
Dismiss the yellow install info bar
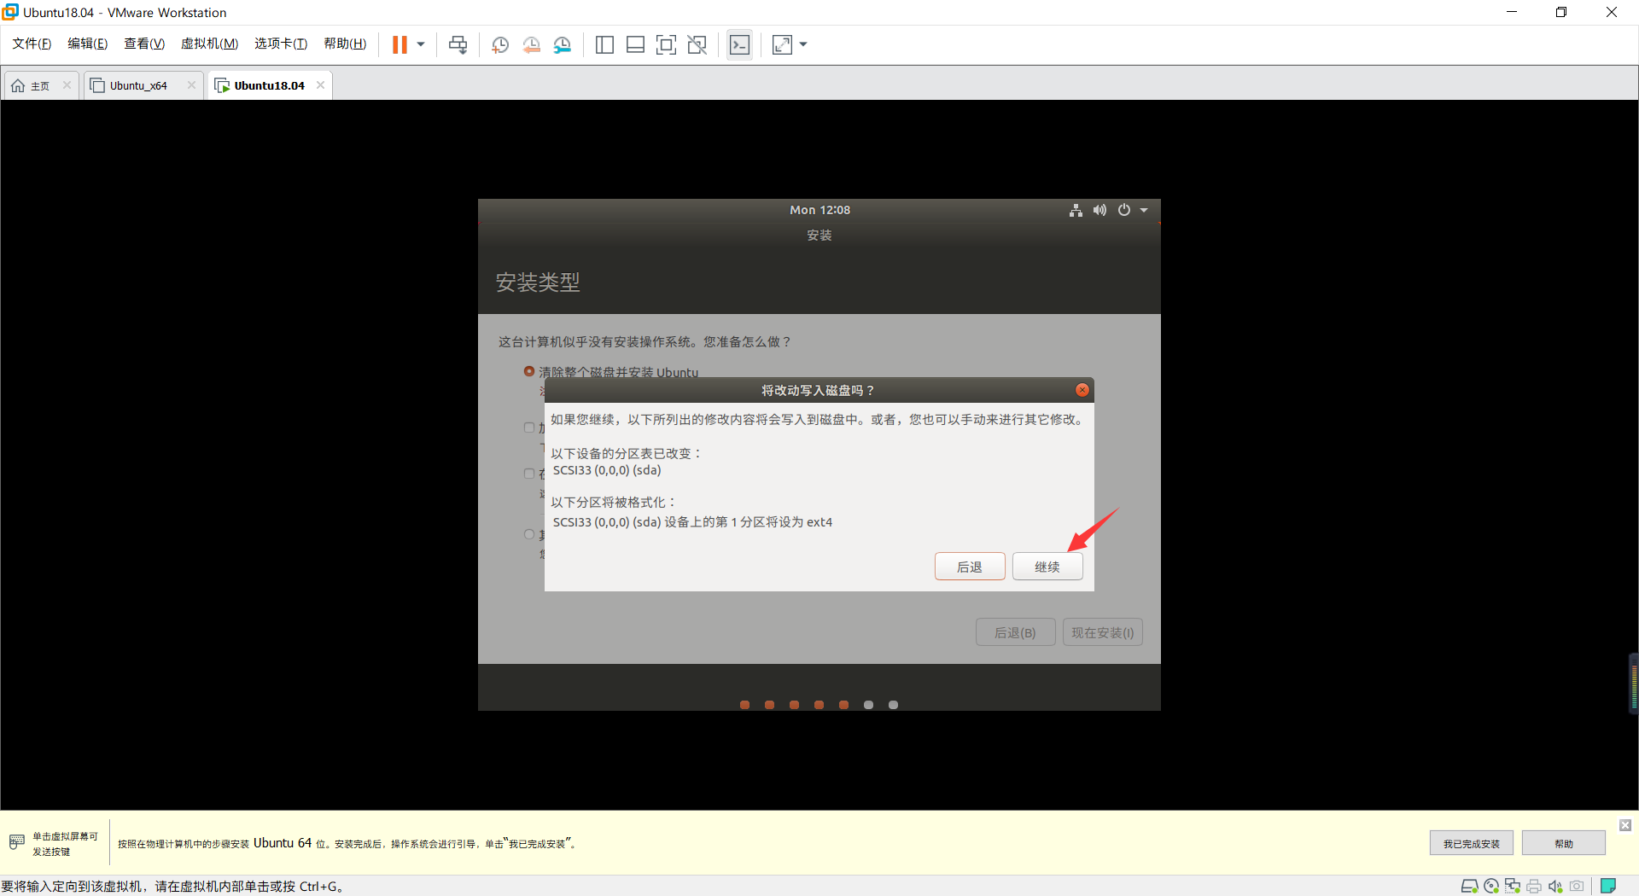tap(1625, 825)
